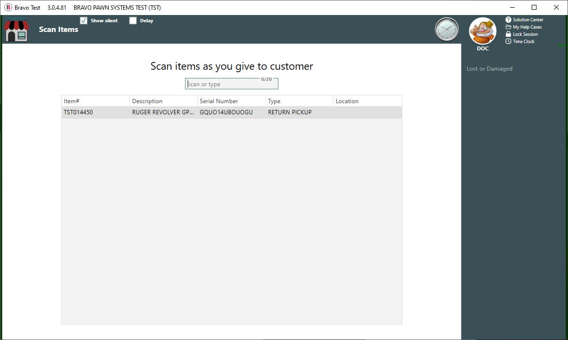Open the clock icon in the header
Image resolution: width=568 pixels, height=340 pixels.
447,30
